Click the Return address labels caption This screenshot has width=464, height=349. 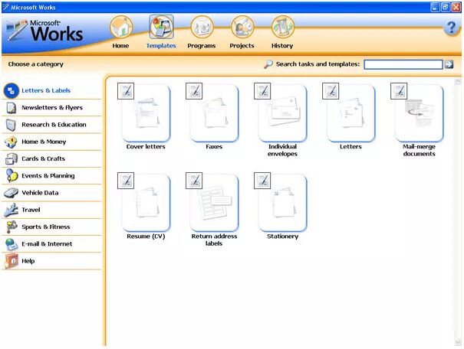214,240
